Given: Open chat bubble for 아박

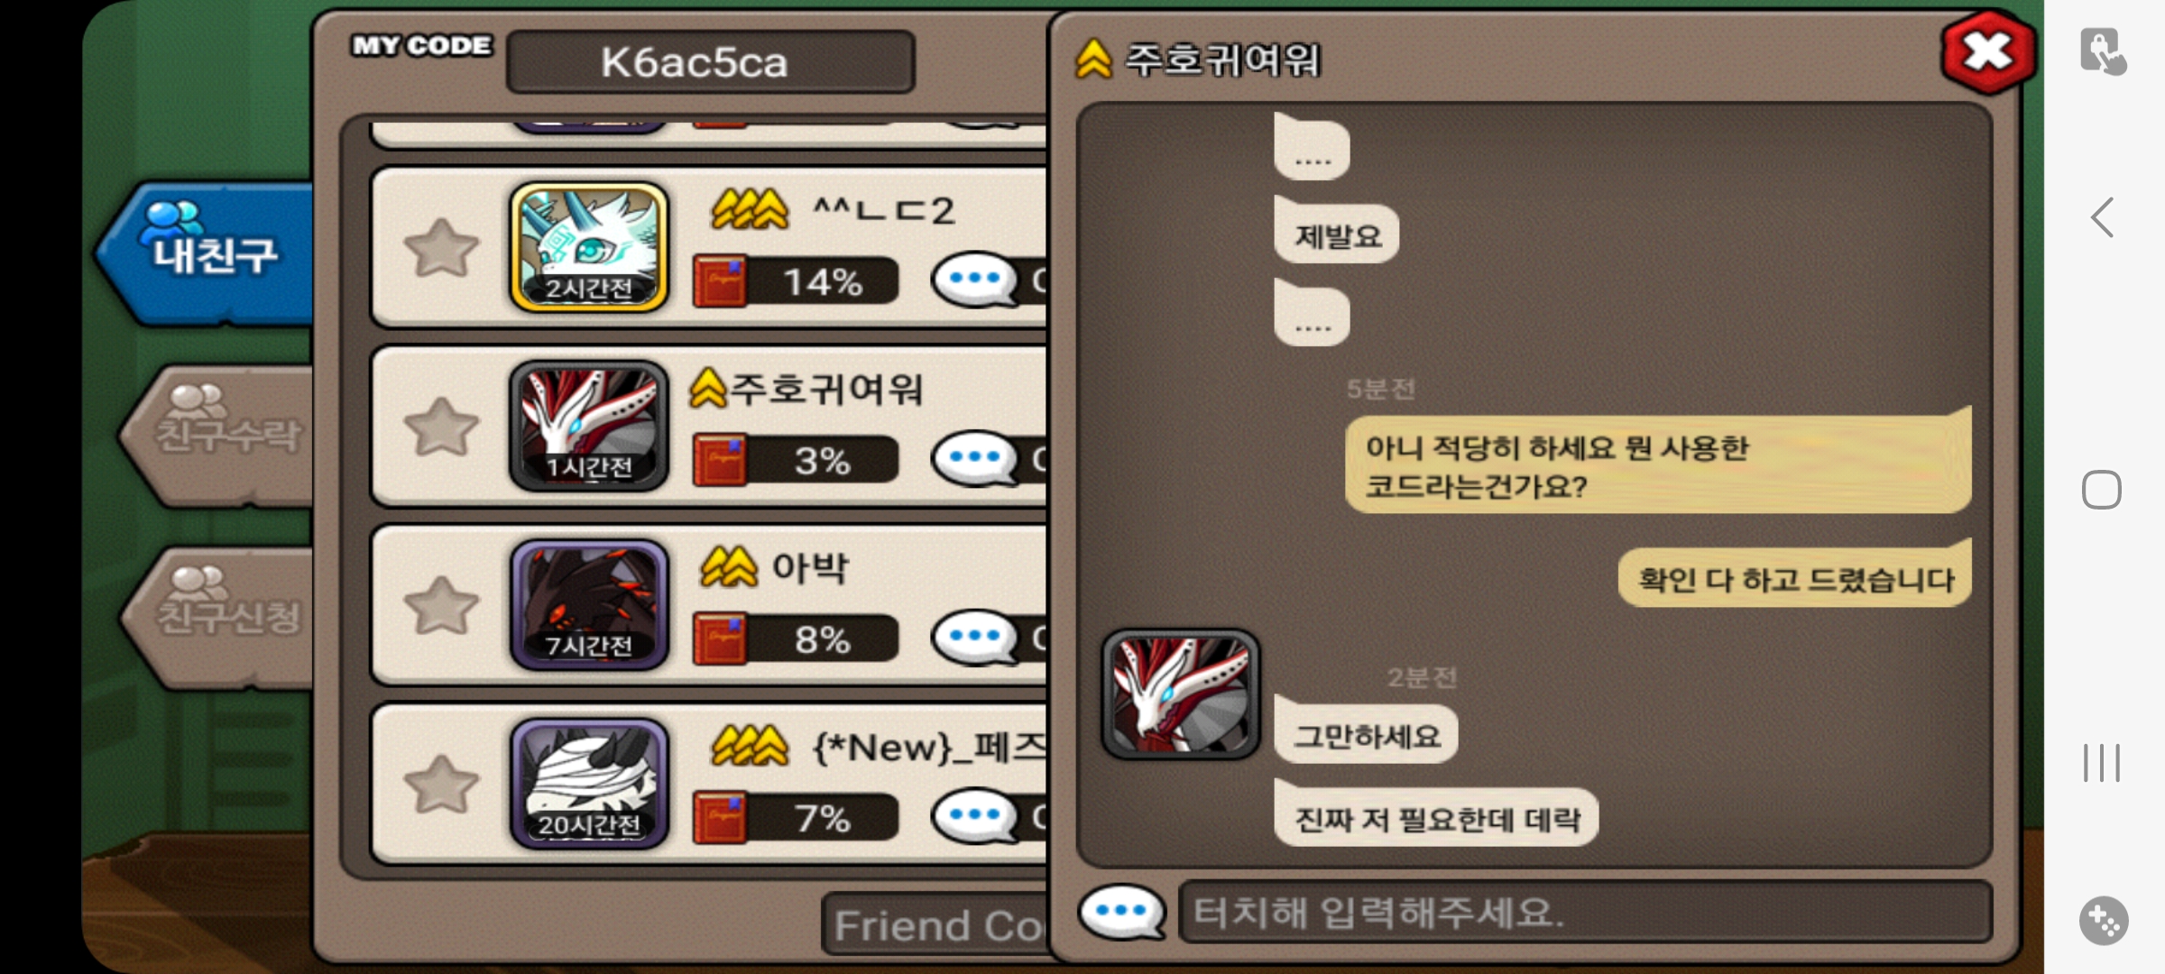Looking at the screenshot, I should [975, 638].
